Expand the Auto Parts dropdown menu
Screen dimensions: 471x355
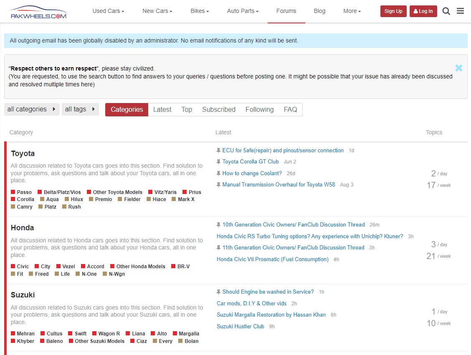coord(243,11)
